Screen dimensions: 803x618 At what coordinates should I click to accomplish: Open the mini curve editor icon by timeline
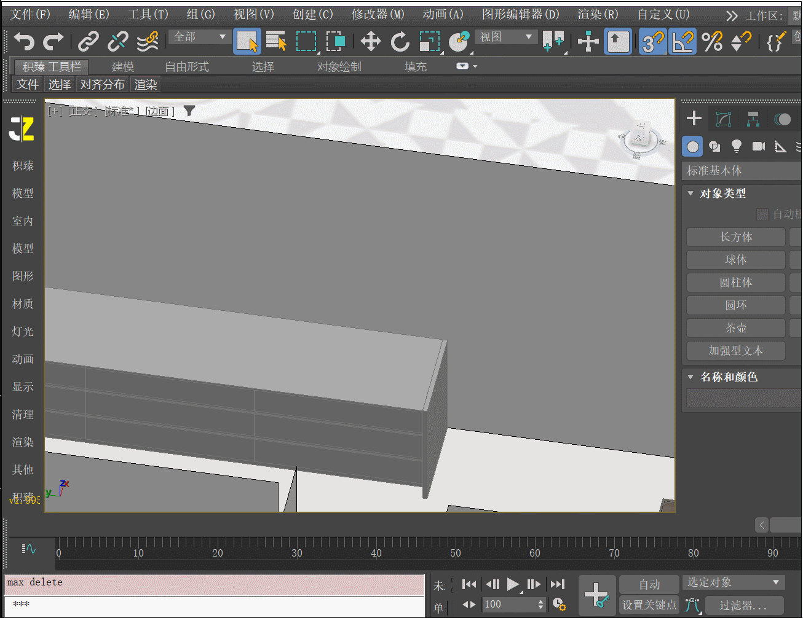[28, 549]
